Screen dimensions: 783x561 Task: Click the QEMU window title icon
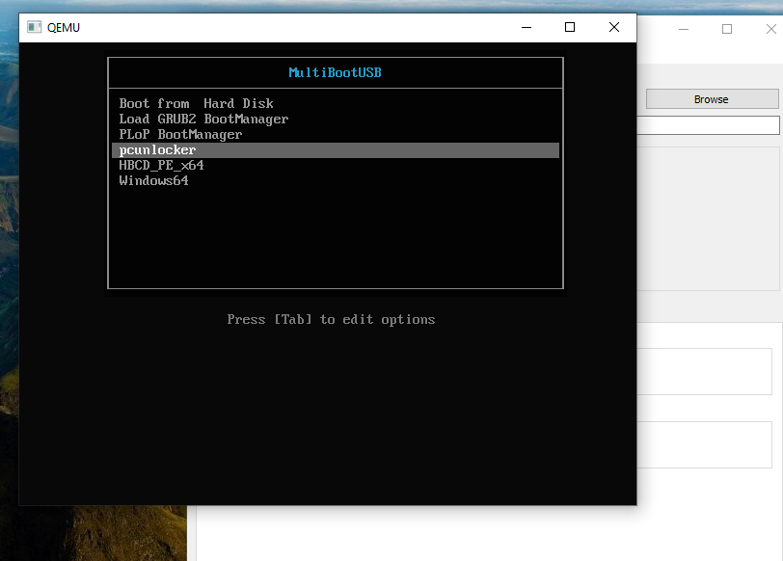[34, 27]
